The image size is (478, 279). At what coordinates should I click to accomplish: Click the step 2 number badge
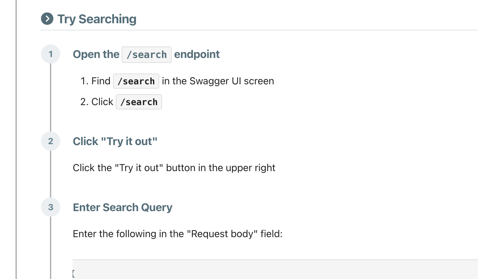coord(51,141)
